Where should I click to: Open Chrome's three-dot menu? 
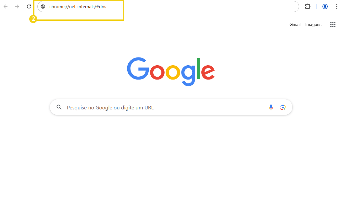point(336,6)
